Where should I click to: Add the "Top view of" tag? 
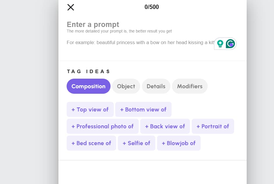(x=90, y=109)
